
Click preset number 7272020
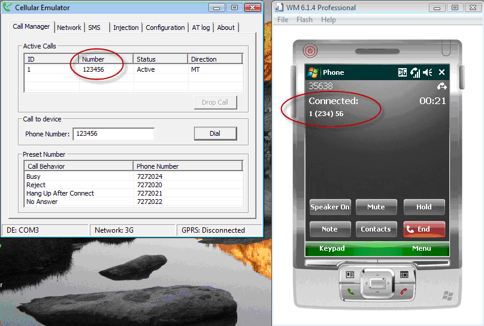click(150, 185)
